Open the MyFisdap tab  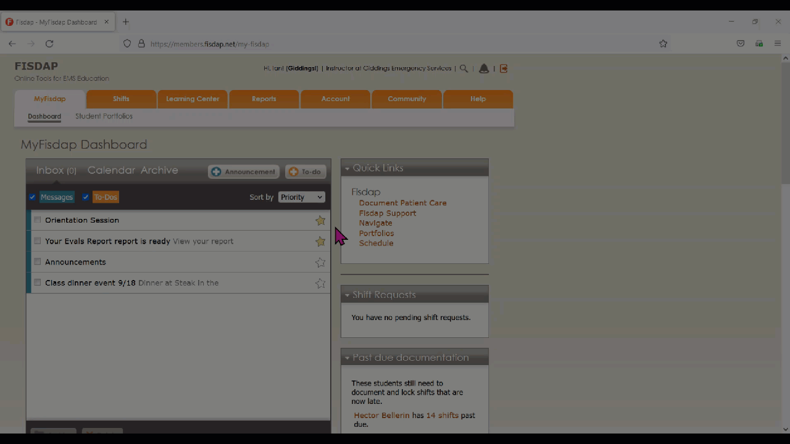(x=49, y=99)
